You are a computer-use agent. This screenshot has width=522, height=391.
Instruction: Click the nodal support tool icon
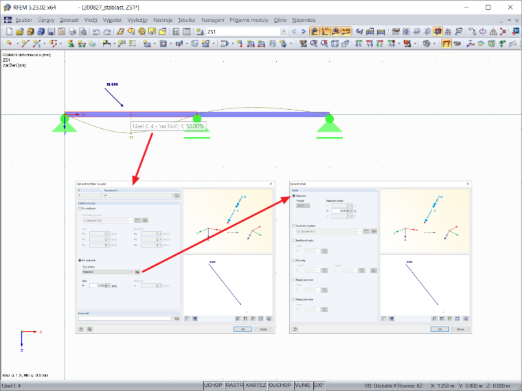coord(71,43)
